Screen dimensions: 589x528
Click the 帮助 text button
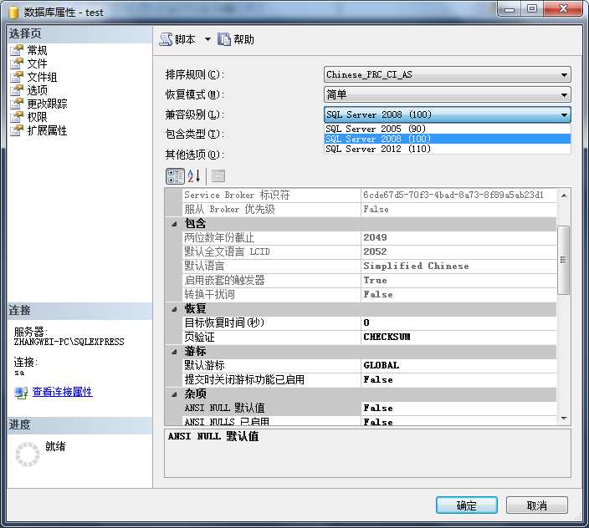[243, 39]
